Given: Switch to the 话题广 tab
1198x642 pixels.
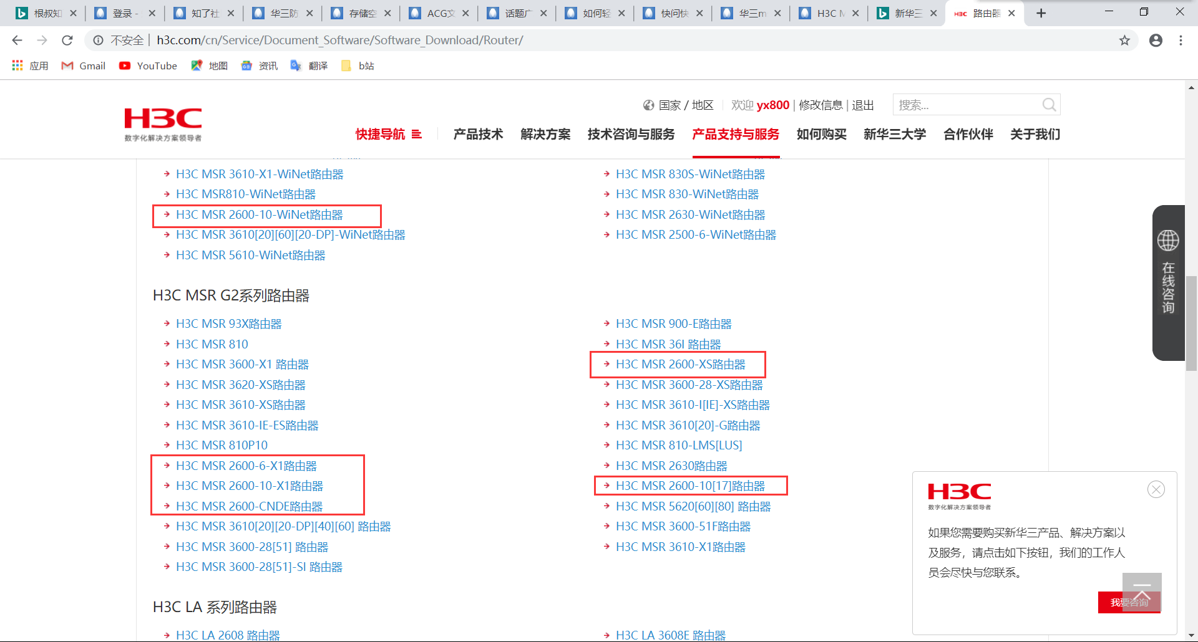Looking at the screenshot, I should [x=517, y=13].
